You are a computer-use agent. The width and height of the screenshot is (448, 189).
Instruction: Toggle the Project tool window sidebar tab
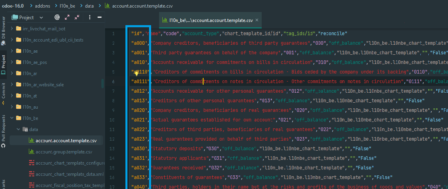[4, 65]
